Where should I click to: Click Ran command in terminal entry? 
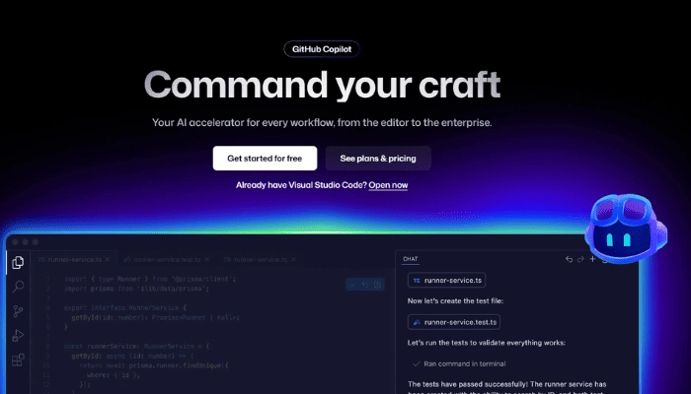pyautogui.click(x=459, y=363)
